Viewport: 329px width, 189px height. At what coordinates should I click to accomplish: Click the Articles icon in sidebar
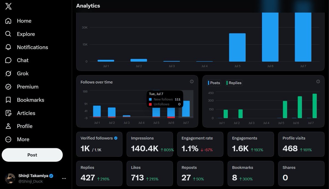(8, 113)
